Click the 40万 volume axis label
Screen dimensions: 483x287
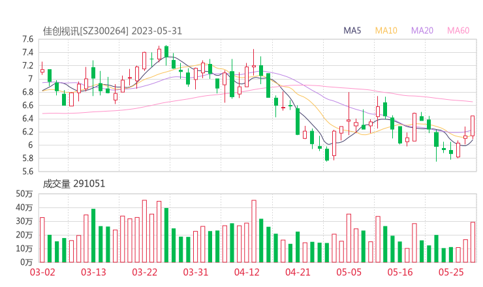pyautogui.click(x=24, y=207)
